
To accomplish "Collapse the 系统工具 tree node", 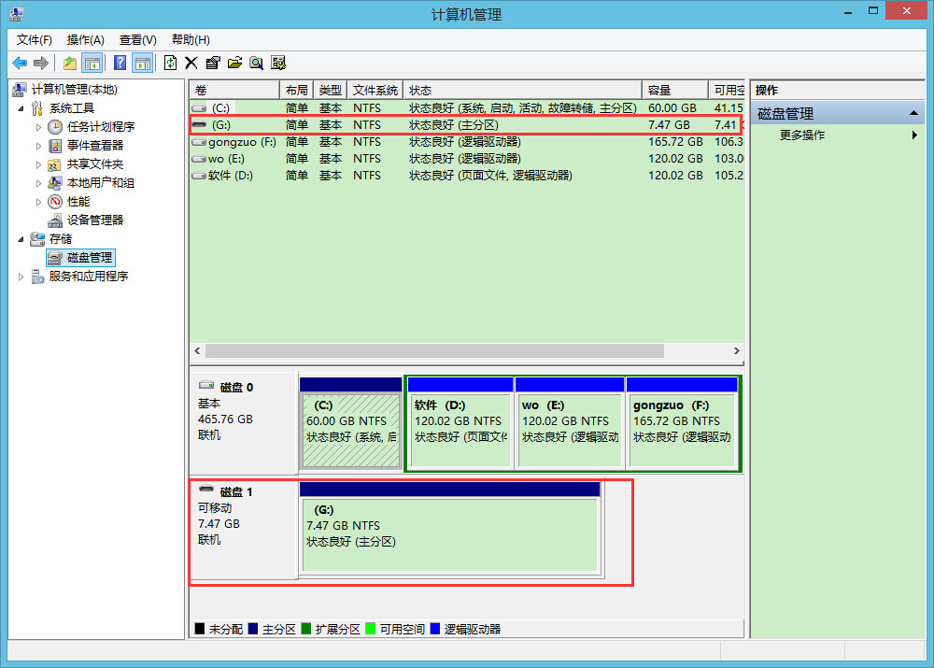I will (x=21, y=108).
